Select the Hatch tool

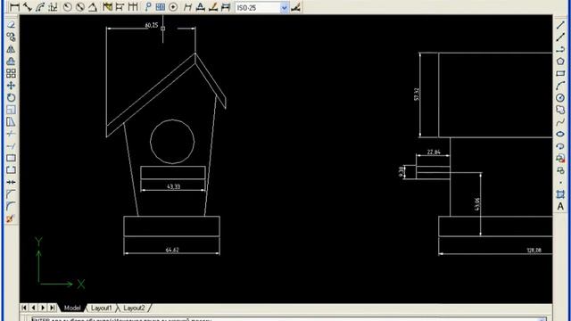click(x=560, y=194)
